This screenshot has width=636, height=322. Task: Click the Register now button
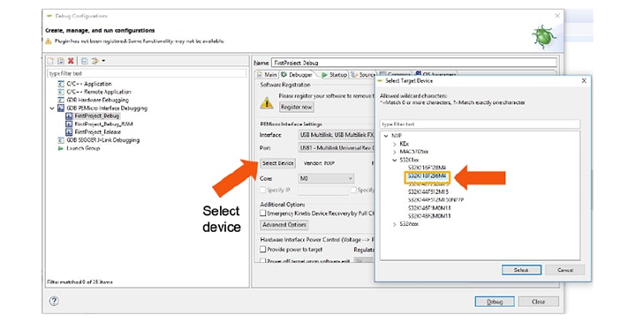click(297, 107)
